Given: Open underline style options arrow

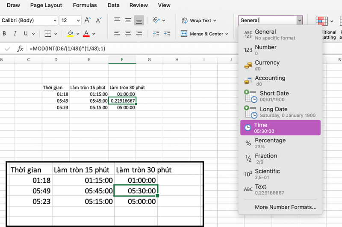Looking at the screenshot, I should [x=33, y=34].
